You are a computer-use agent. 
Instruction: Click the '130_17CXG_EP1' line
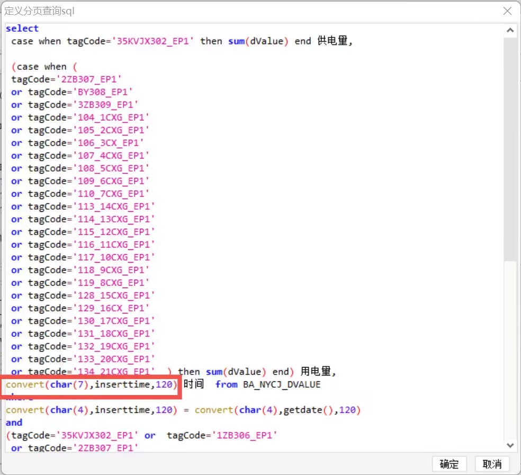(x=83, y=321)
